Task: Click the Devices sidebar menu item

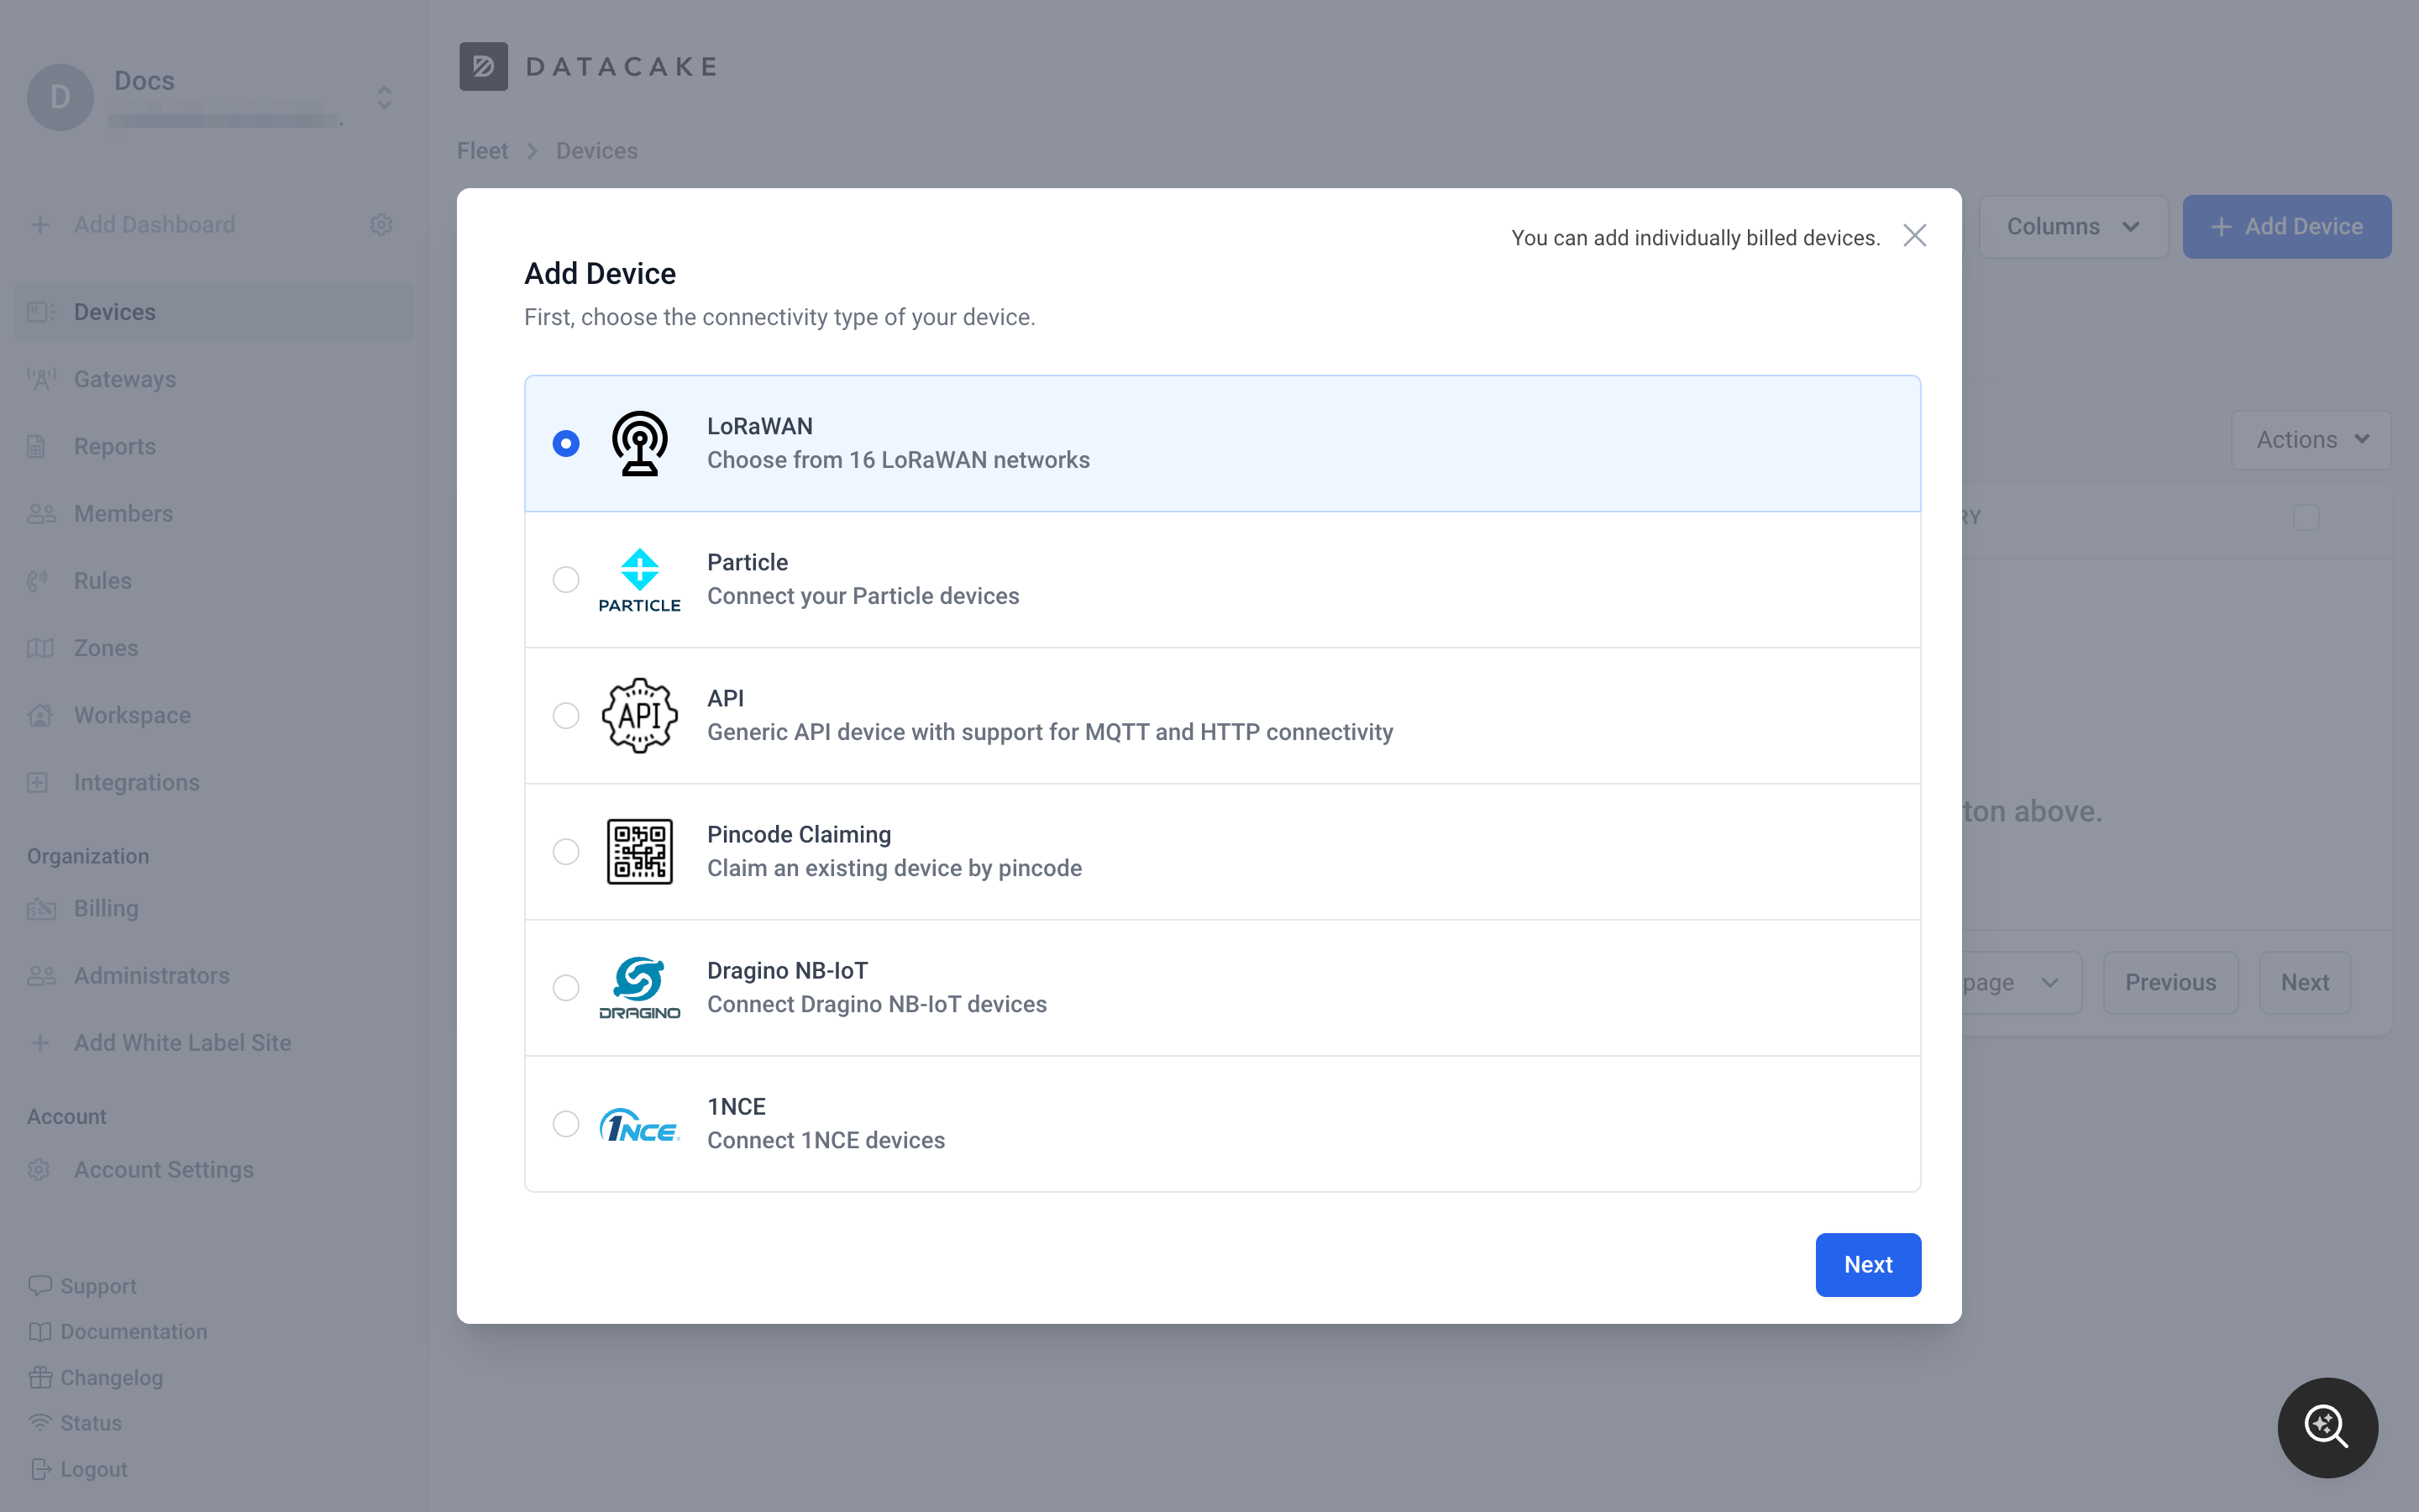Action: [x=115, y=310]
